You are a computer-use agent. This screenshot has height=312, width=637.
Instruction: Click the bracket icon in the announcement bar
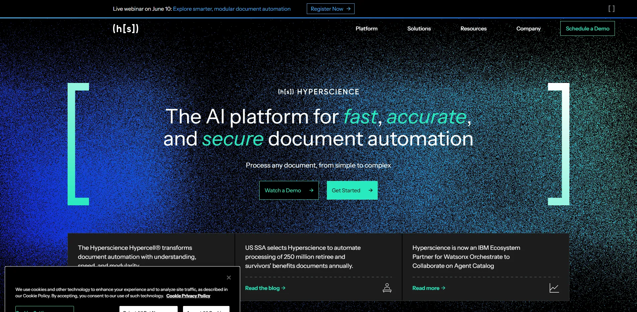click(612, 9)
